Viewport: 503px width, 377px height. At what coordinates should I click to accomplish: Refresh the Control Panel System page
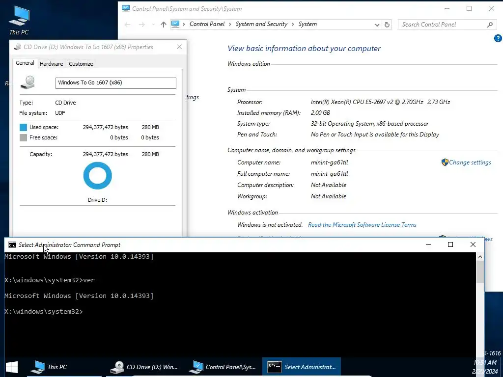pos(387,25)
